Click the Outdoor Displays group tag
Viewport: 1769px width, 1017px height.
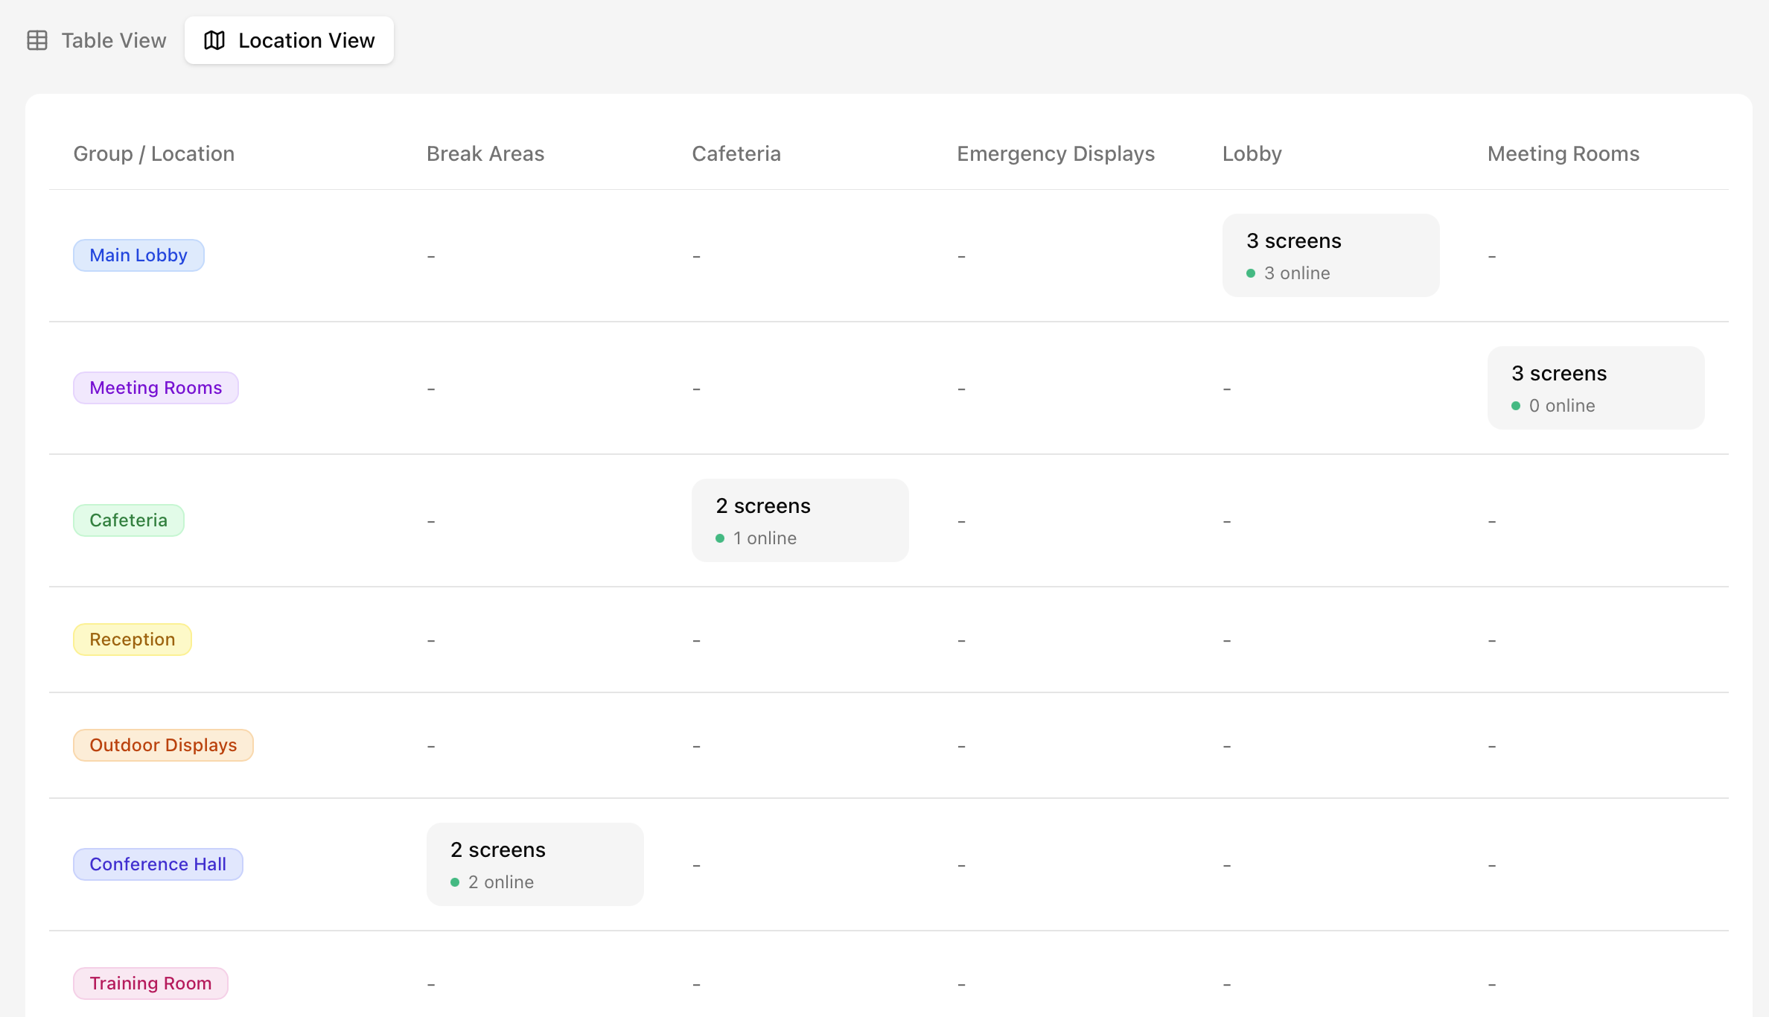pos(163,745)
